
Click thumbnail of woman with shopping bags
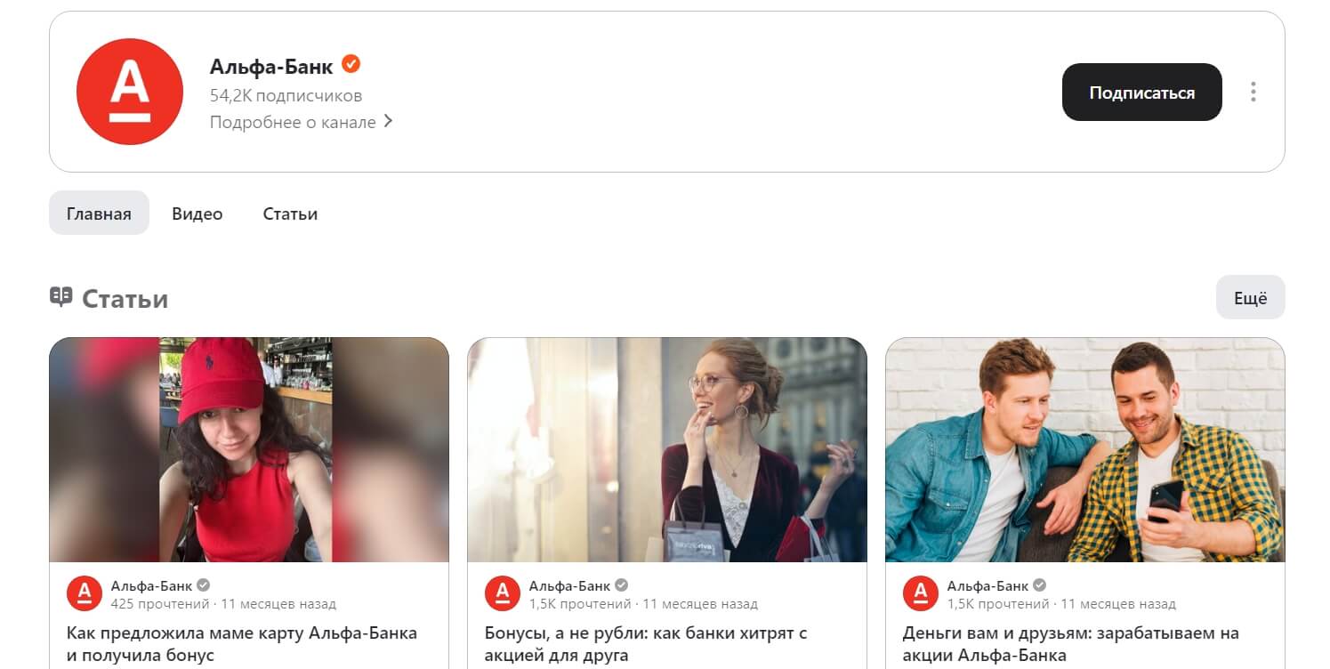click(667, 449)
